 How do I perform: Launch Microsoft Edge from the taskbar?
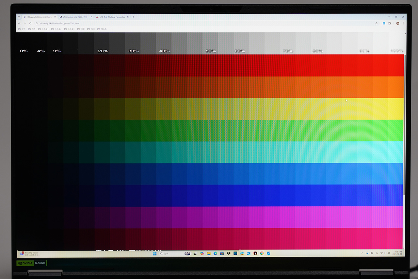tap(215, 253)
